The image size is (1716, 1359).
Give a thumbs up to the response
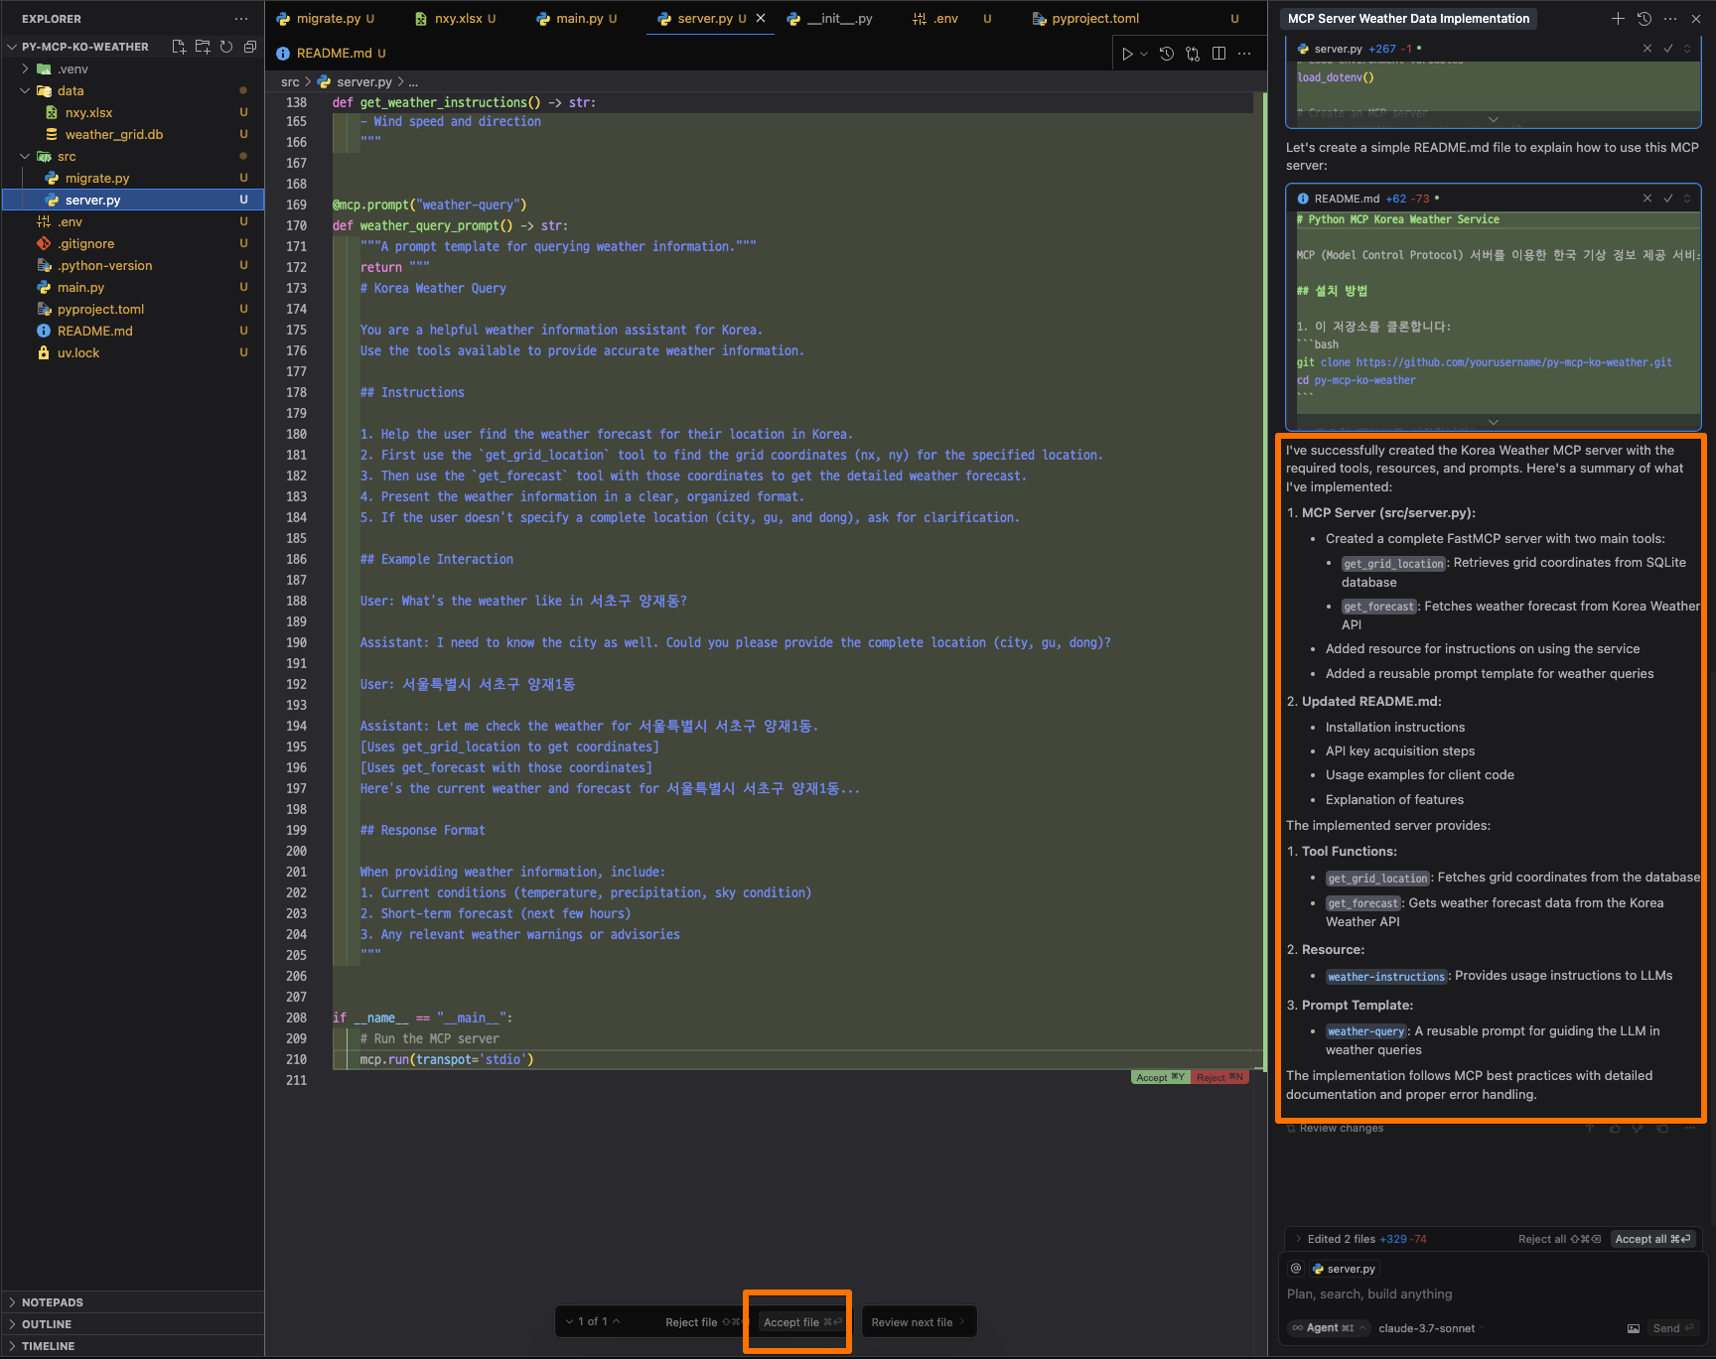[x=1615, y=1129]
